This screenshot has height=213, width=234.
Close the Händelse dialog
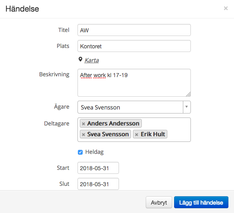pos(226,8)
